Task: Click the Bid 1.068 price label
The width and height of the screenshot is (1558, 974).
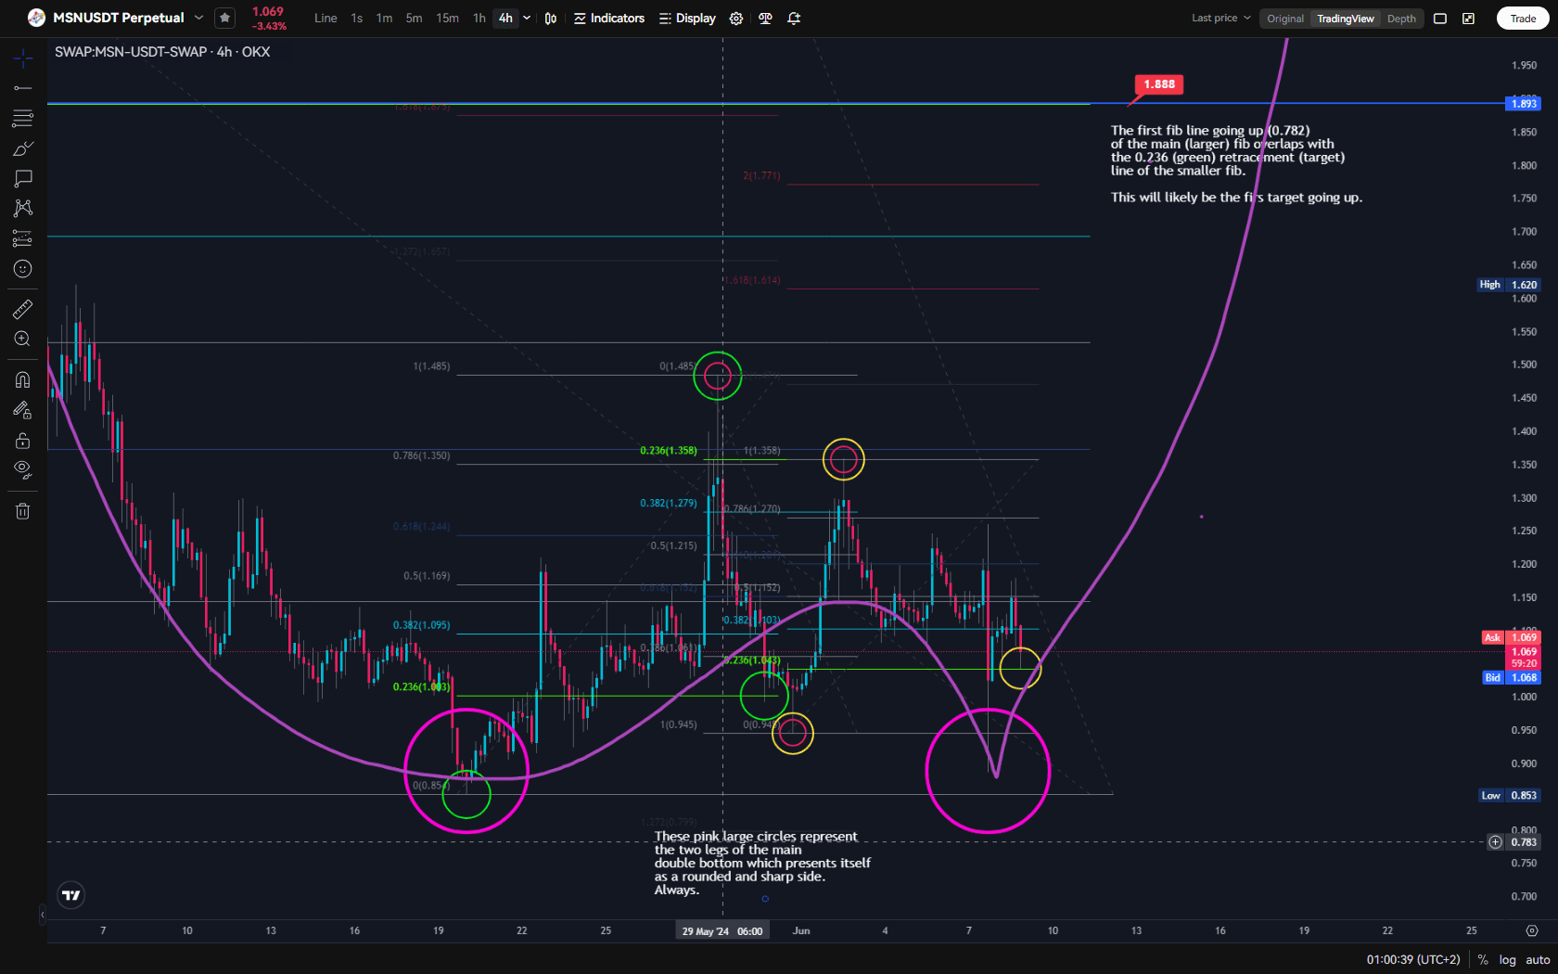Action: tap(1511, 678)
